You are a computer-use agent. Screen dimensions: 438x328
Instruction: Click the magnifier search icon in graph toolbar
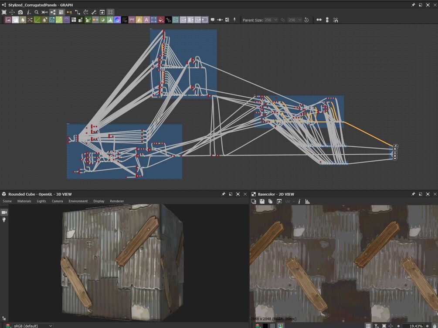[x=37, y=12]
